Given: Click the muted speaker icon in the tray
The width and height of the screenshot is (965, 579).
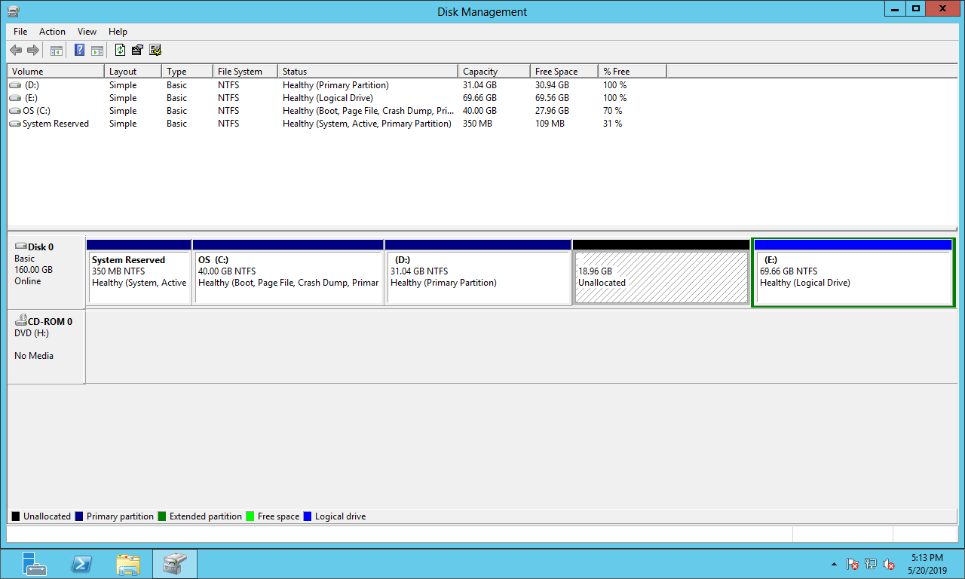Looking at the screenshot, I should [x=889, y=564].
